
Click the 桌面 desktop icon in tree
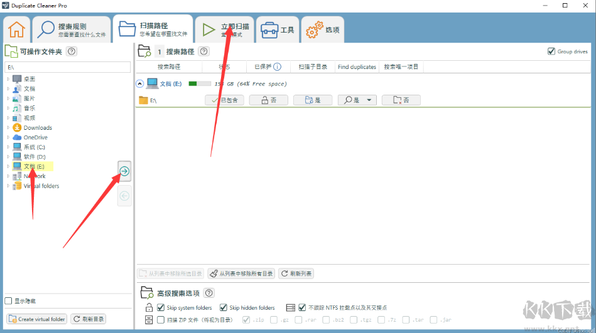click(x=17, y=79)
